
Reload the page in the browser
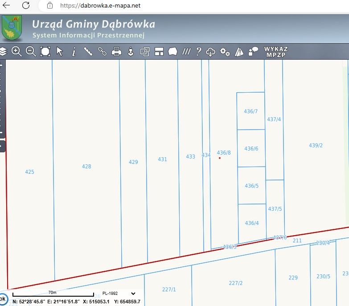click(26, 5)
